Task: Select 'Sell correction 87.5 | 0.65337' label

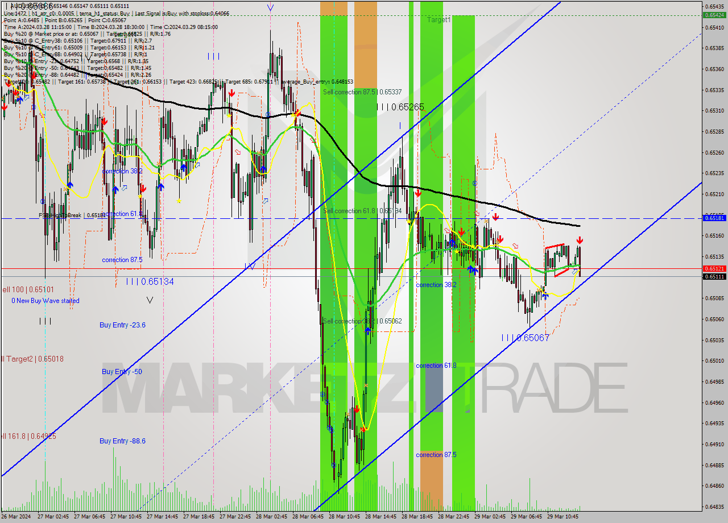Action: (362, 92)
